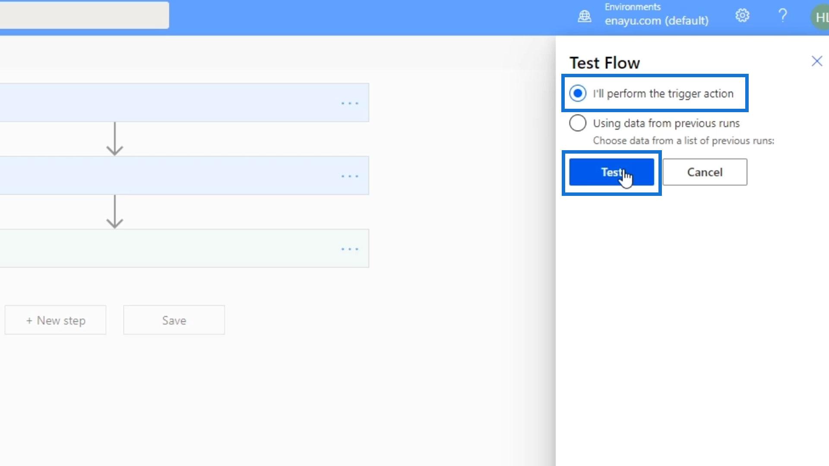Image resolution: width=829 pixels, height=466 pixels.
Task: Select 'Using data from previous runs'
Action: point(578,123)
